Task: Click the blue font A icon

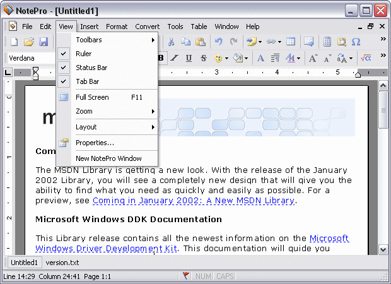Action: tap(260, 58)
